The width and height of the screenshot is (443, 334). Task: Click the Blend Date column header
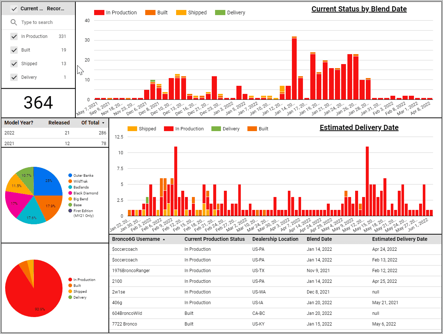coord(319,239)
